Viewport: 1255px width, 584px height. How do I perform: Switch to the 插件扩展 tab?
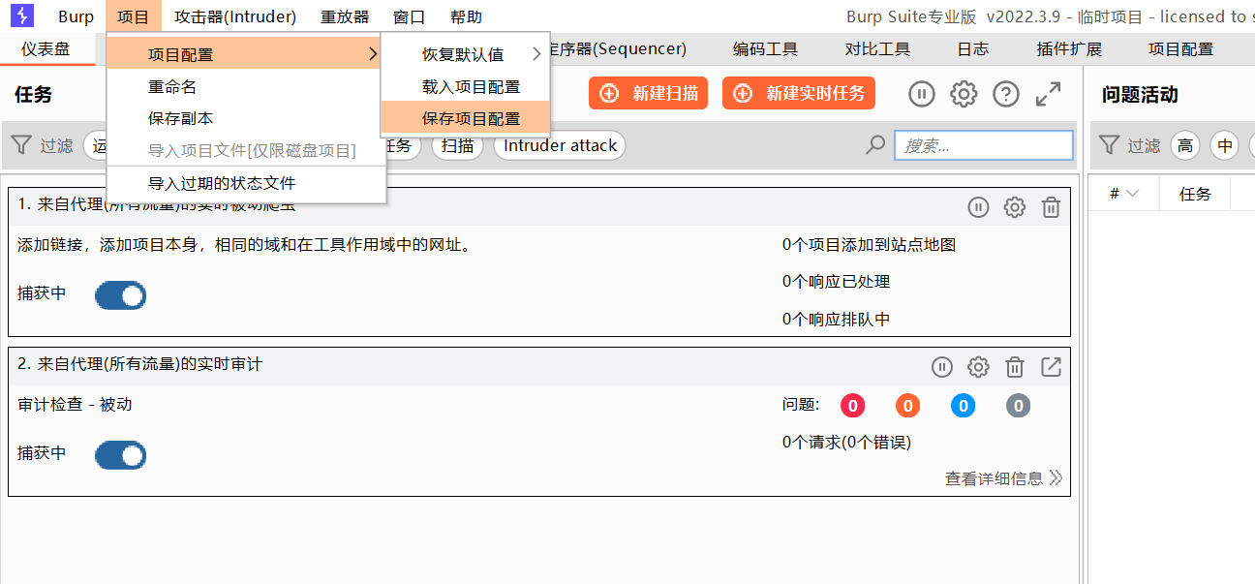pyautogui.click(x=1069, y=48)
